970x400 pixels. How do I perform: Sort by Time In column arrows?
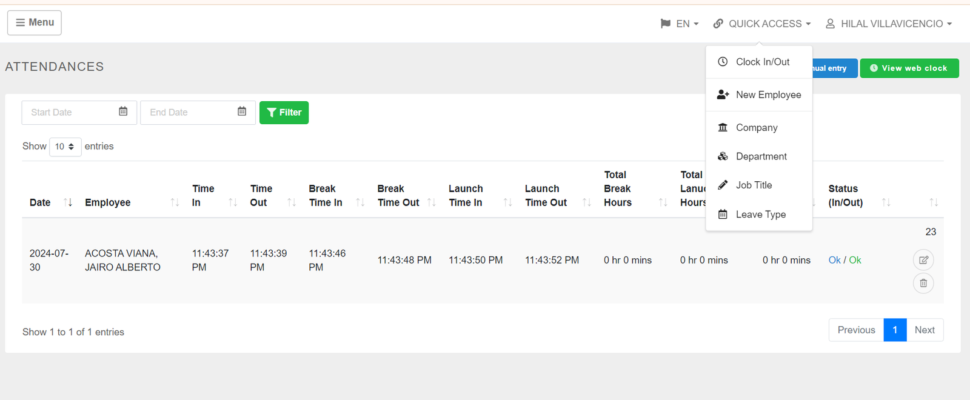pos(233,202)
